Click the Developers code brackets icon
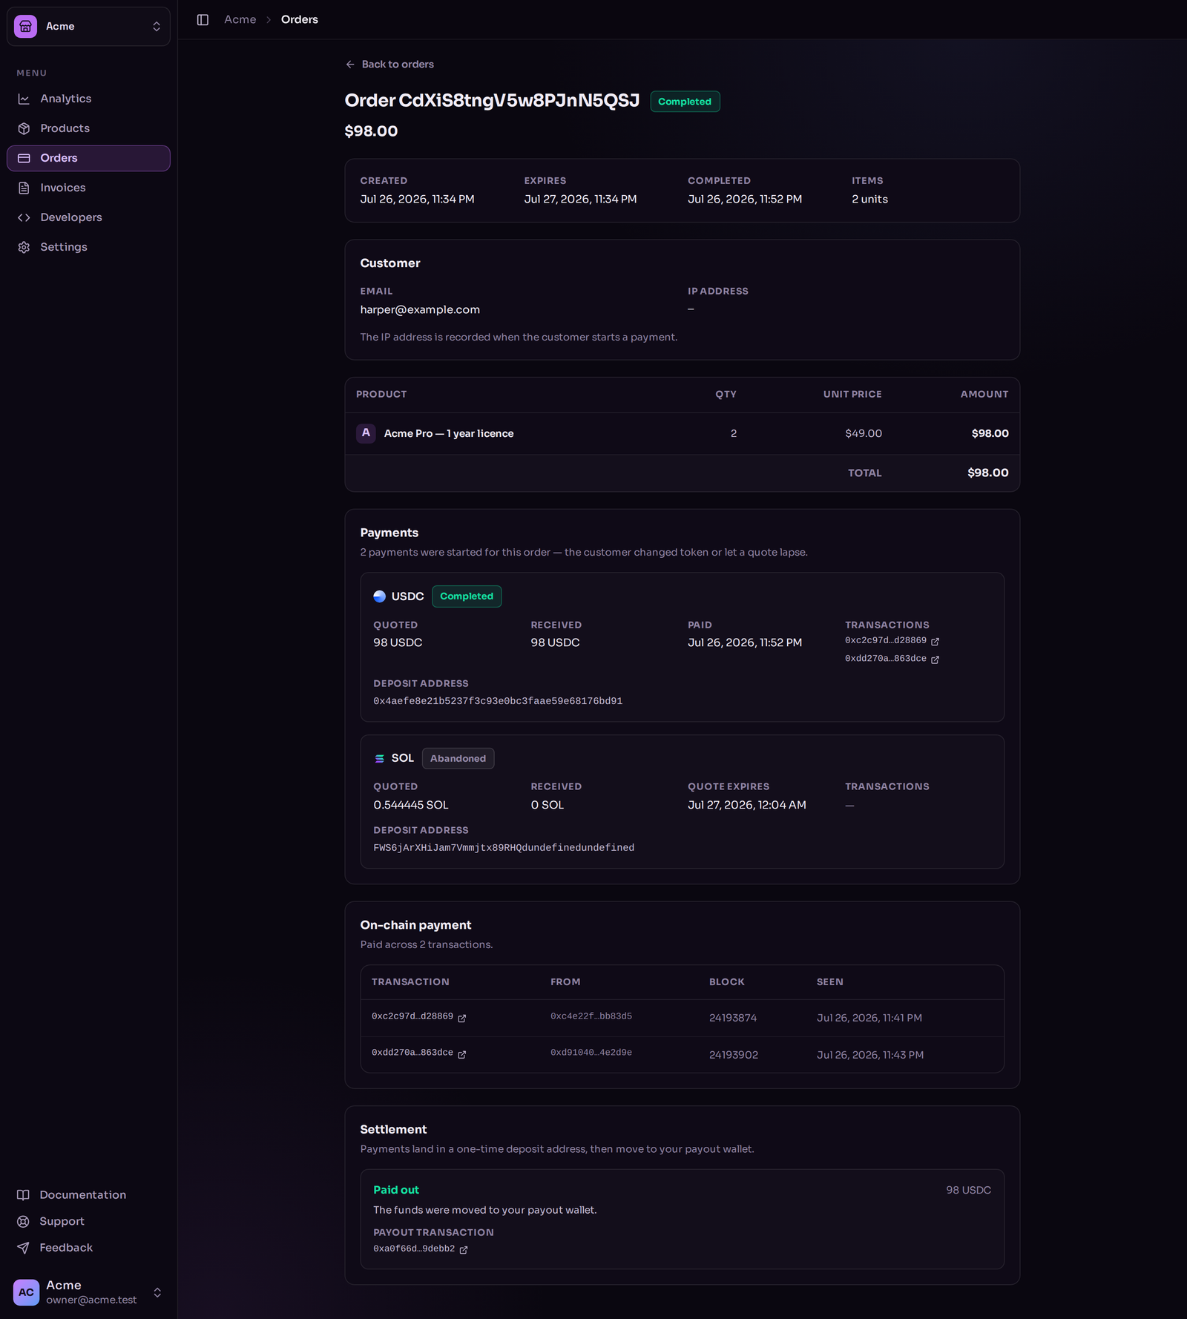The width and height of the screenshot is (1187, 1319). [24, 217]
